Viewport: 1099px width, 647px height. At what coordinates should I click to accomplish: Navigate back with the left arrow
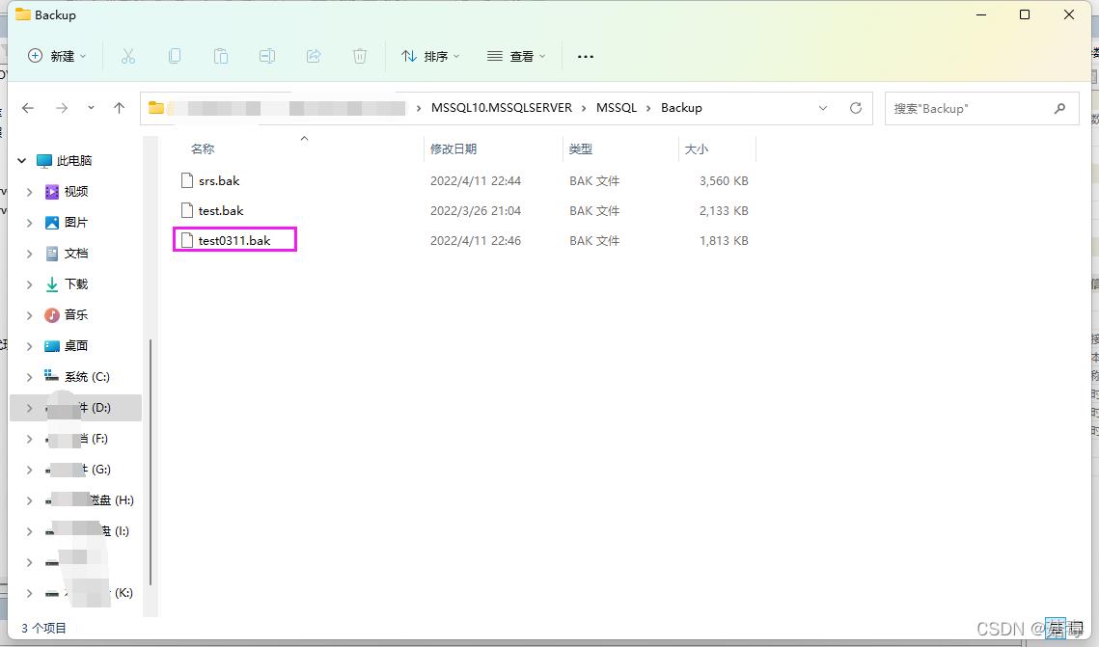(x=28, y=108)
